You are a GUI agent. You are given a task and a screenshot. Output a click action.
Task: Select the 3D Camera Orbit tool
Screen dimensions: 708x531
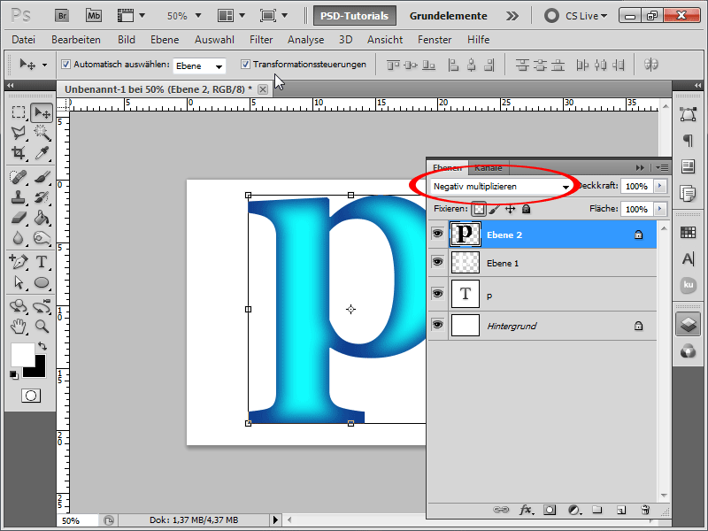[42, 306]
